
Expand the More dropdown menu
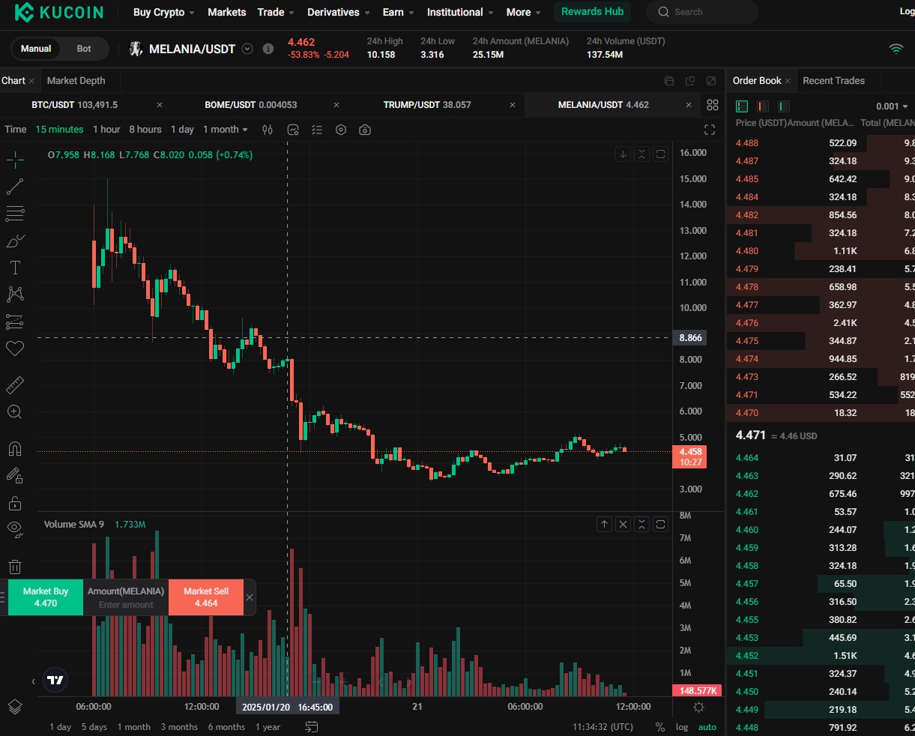pos(524,12)
